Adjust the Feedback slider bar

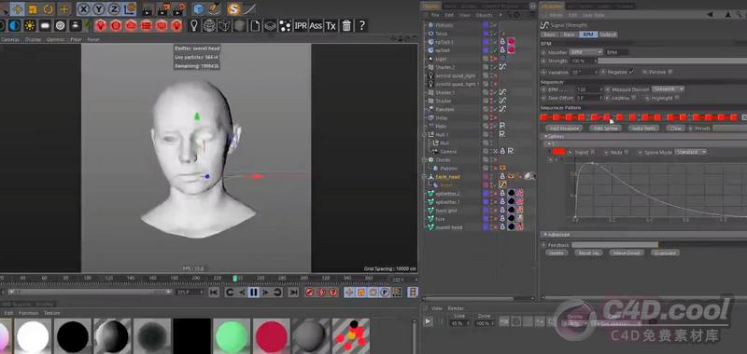(x=659, y=245)
